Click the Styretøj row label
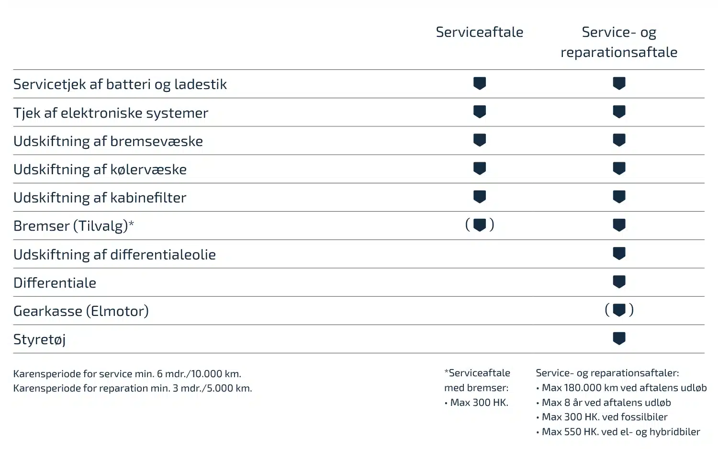Screen dimensions: 718x449 click(x=39, y=339)
